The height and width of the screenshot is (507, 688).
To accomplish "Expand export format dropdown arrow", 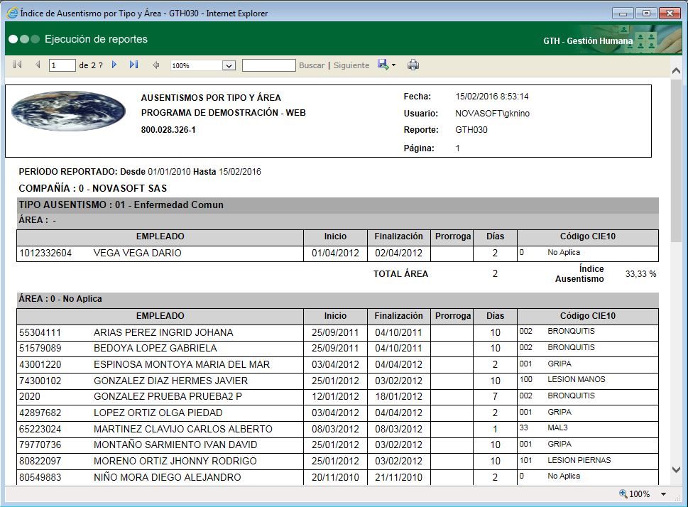I will tap(393, 65).
